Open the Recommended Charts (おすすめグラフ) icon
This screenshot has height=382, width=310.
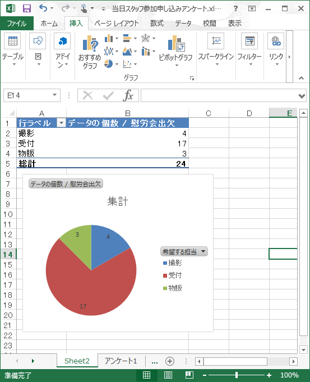pos(90,52)
